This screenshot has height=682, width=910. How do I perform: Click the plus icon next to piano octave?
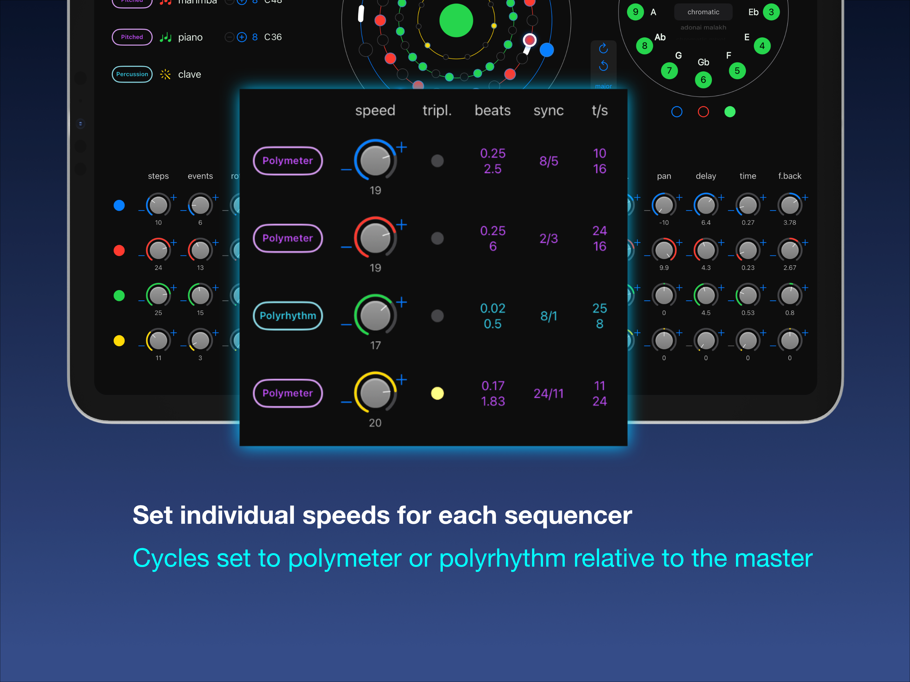242,37
